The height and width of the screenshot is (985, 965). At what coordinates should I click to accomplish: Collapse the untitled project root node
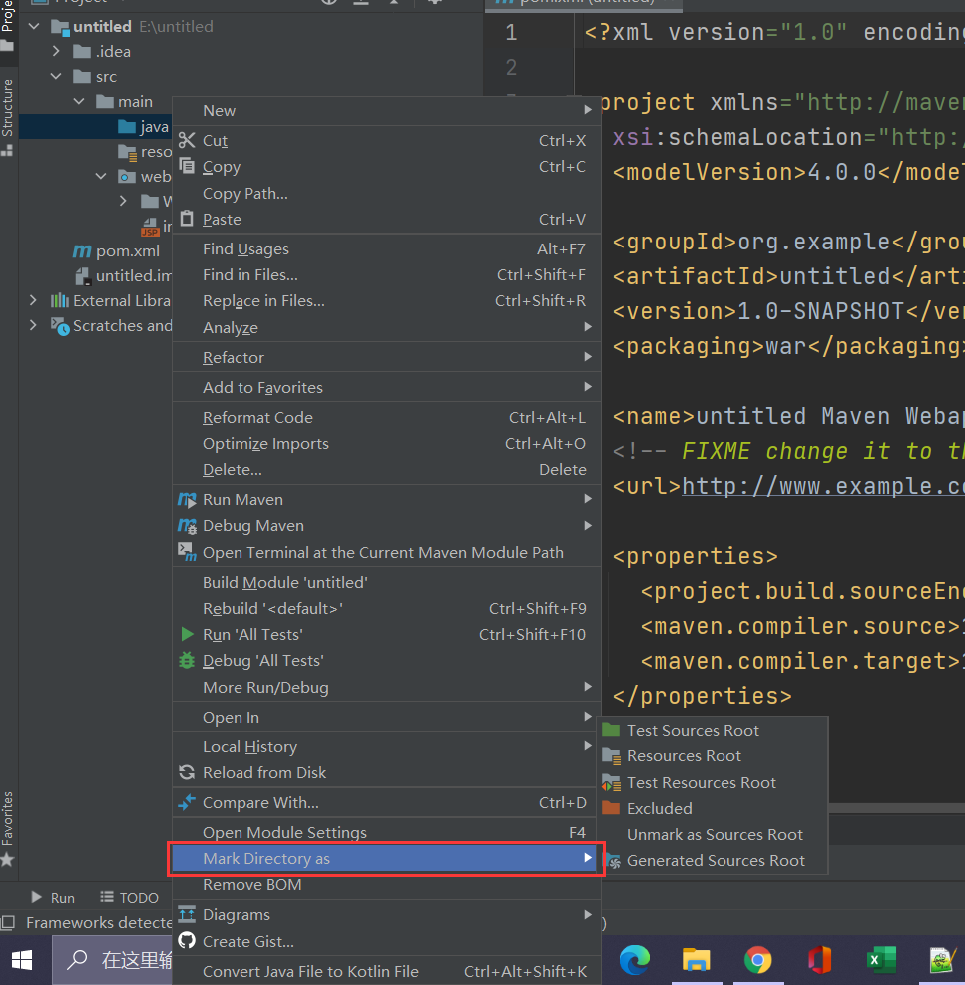point(35,26)
